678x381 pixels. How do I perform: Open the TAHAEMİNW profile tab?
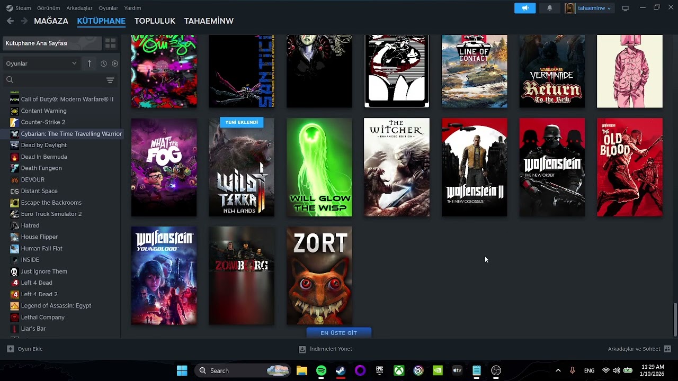tap(209, 21)
